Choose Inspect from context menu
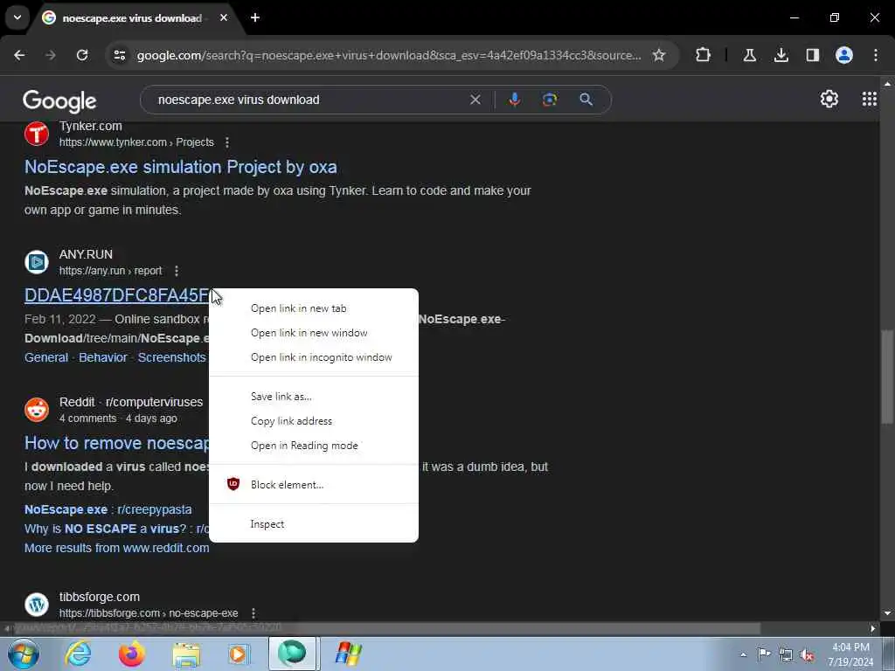The height and width of the screenshot is (671, 895). (314, 524)
